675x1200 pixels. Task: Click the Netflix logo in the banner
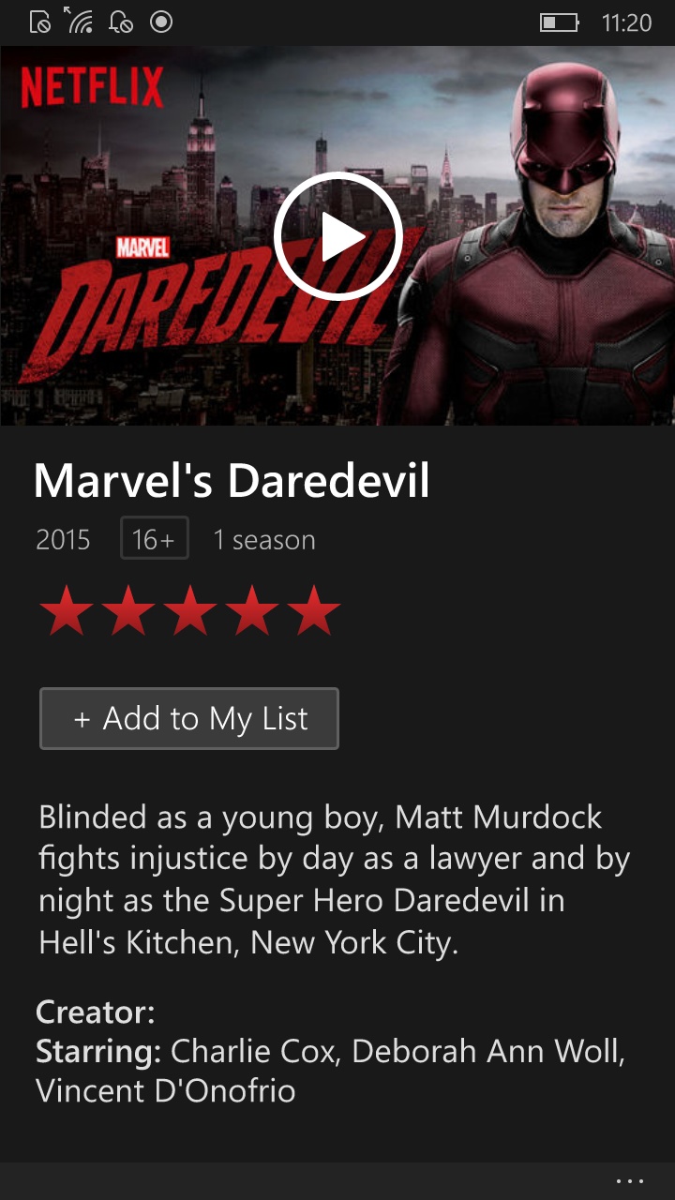tap(92, 89)
